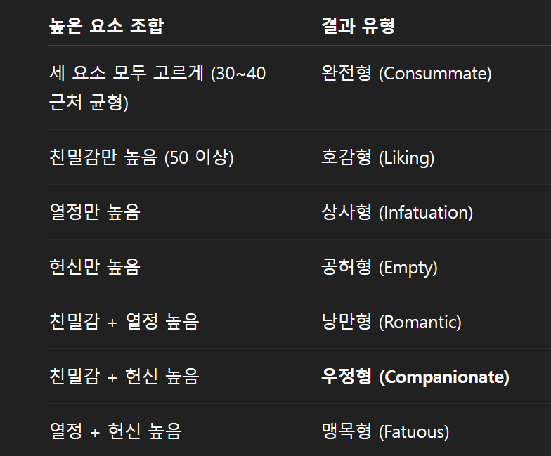The width and height of the screenshot is (551, 456).
Task: Click the English word Consummate
Action: pos(434,74)
